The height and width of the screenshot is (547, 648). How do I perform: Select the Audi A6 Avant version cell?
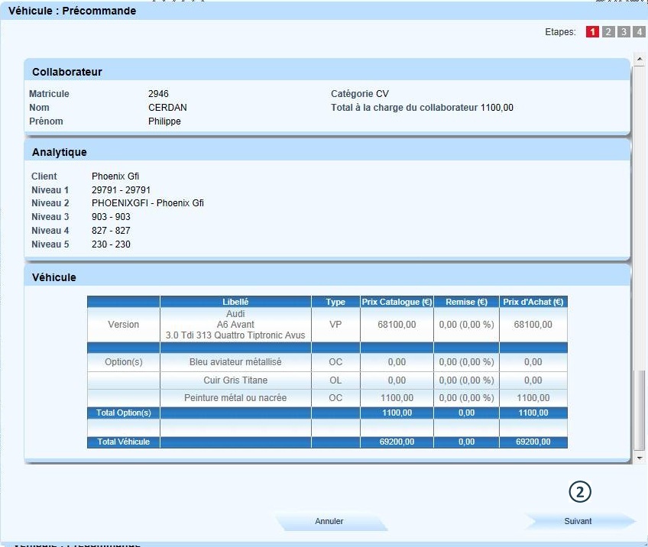pyautogui.click(x=235, y=325)
